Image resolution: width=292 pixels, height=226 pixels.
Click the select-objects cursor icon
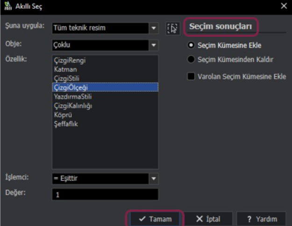pos(172,29)
